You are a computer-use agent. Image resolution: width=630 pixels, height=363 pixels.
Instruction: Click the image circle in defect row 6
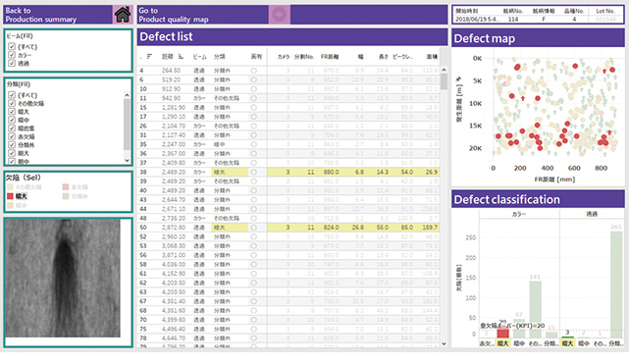pyautogui.click(x=253, y=79)
